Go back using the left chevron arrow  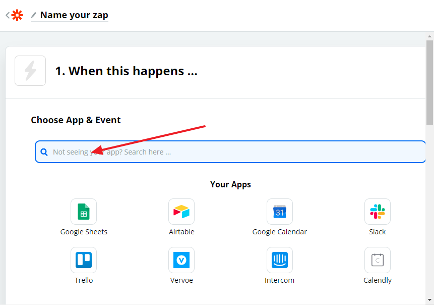pos(8,15)
